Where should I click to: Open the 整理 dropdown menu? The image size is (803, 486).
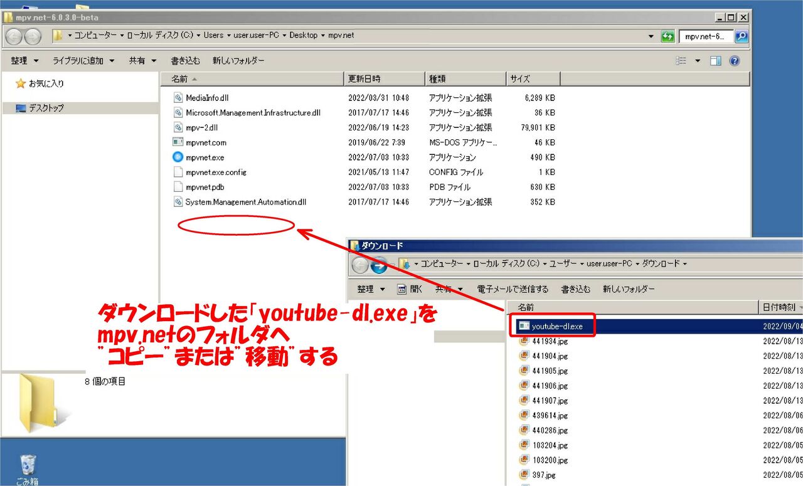point(23,60)
